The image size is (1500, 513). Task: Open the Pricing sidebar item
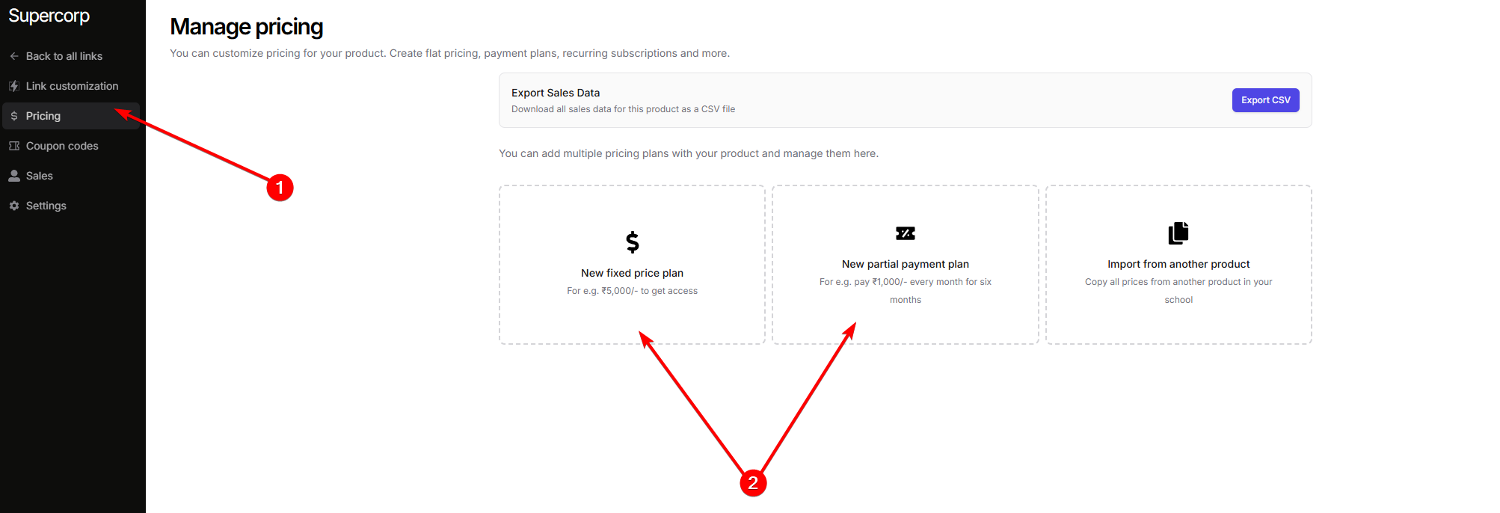coord(43,116)
